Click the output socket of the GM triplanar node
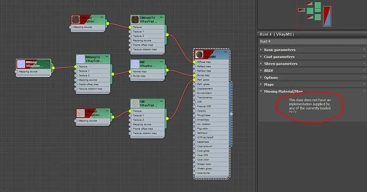 (x=167, y=119)
